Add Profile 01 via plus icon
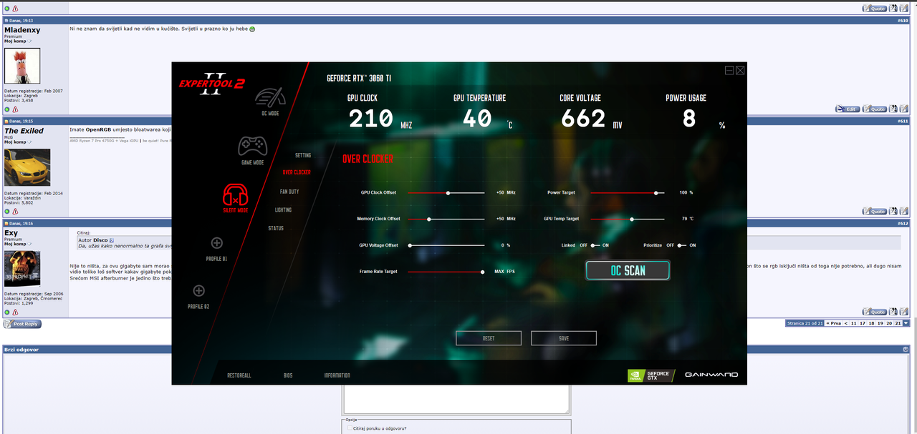This screenshot has width=917, height=434. click(216, 243)
